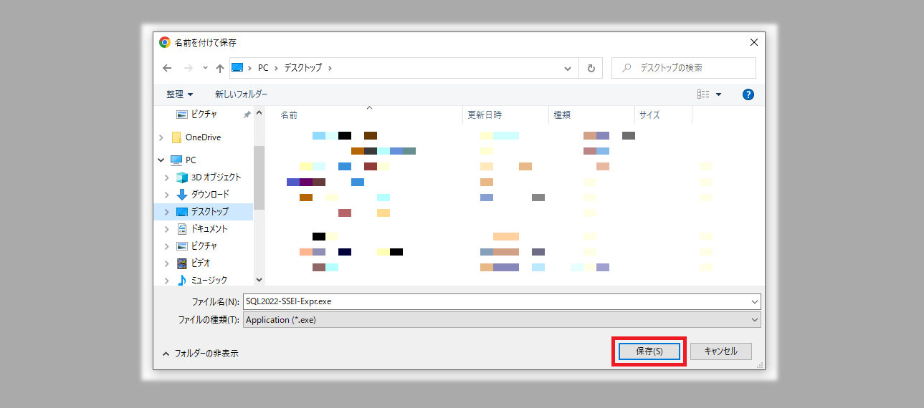Viewport: 924px width, 408px height.
Task: Expand the デスクトップ tree node
Action: point(167,212)
